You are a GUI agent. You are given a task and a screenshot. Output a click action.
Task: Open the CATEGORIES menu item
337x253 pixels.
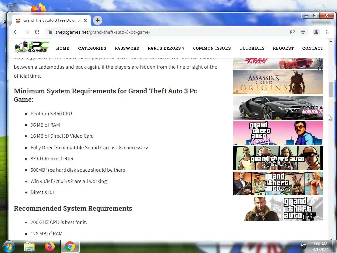click(x=92, y=48)
